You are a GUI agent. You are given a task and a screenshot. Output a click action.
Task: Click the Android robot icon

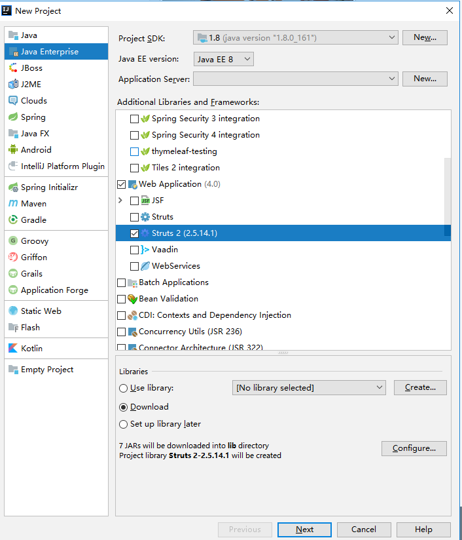[x=13, y=150]
